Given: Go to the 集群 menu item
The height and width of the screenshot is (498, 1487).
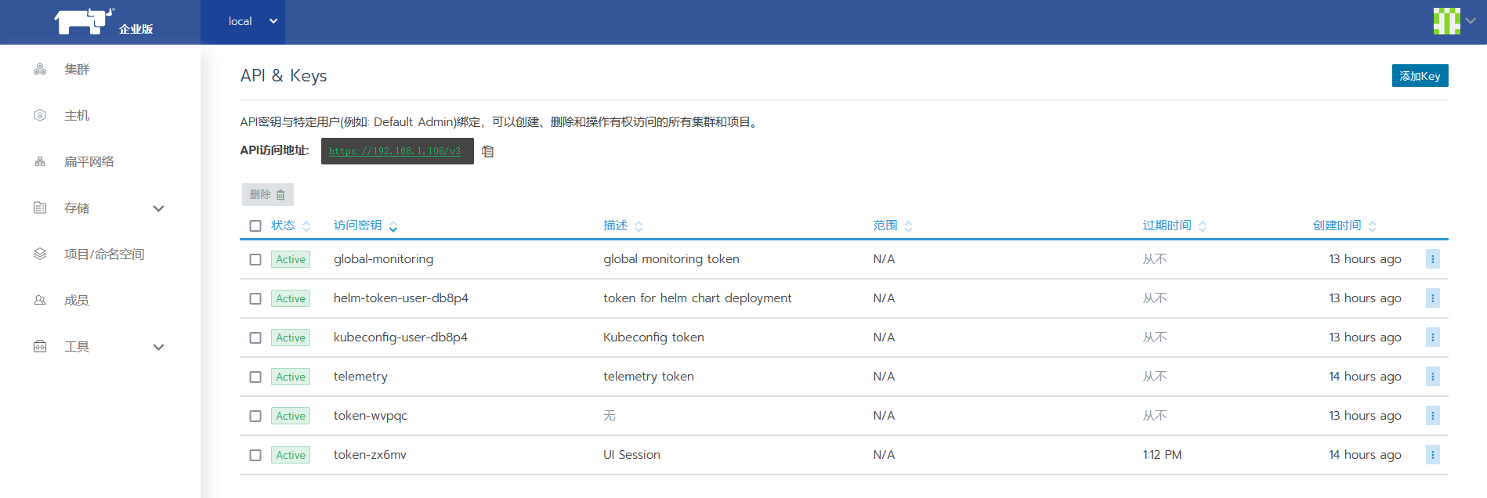Looking at the screenshot, I should tap(77, 70).
